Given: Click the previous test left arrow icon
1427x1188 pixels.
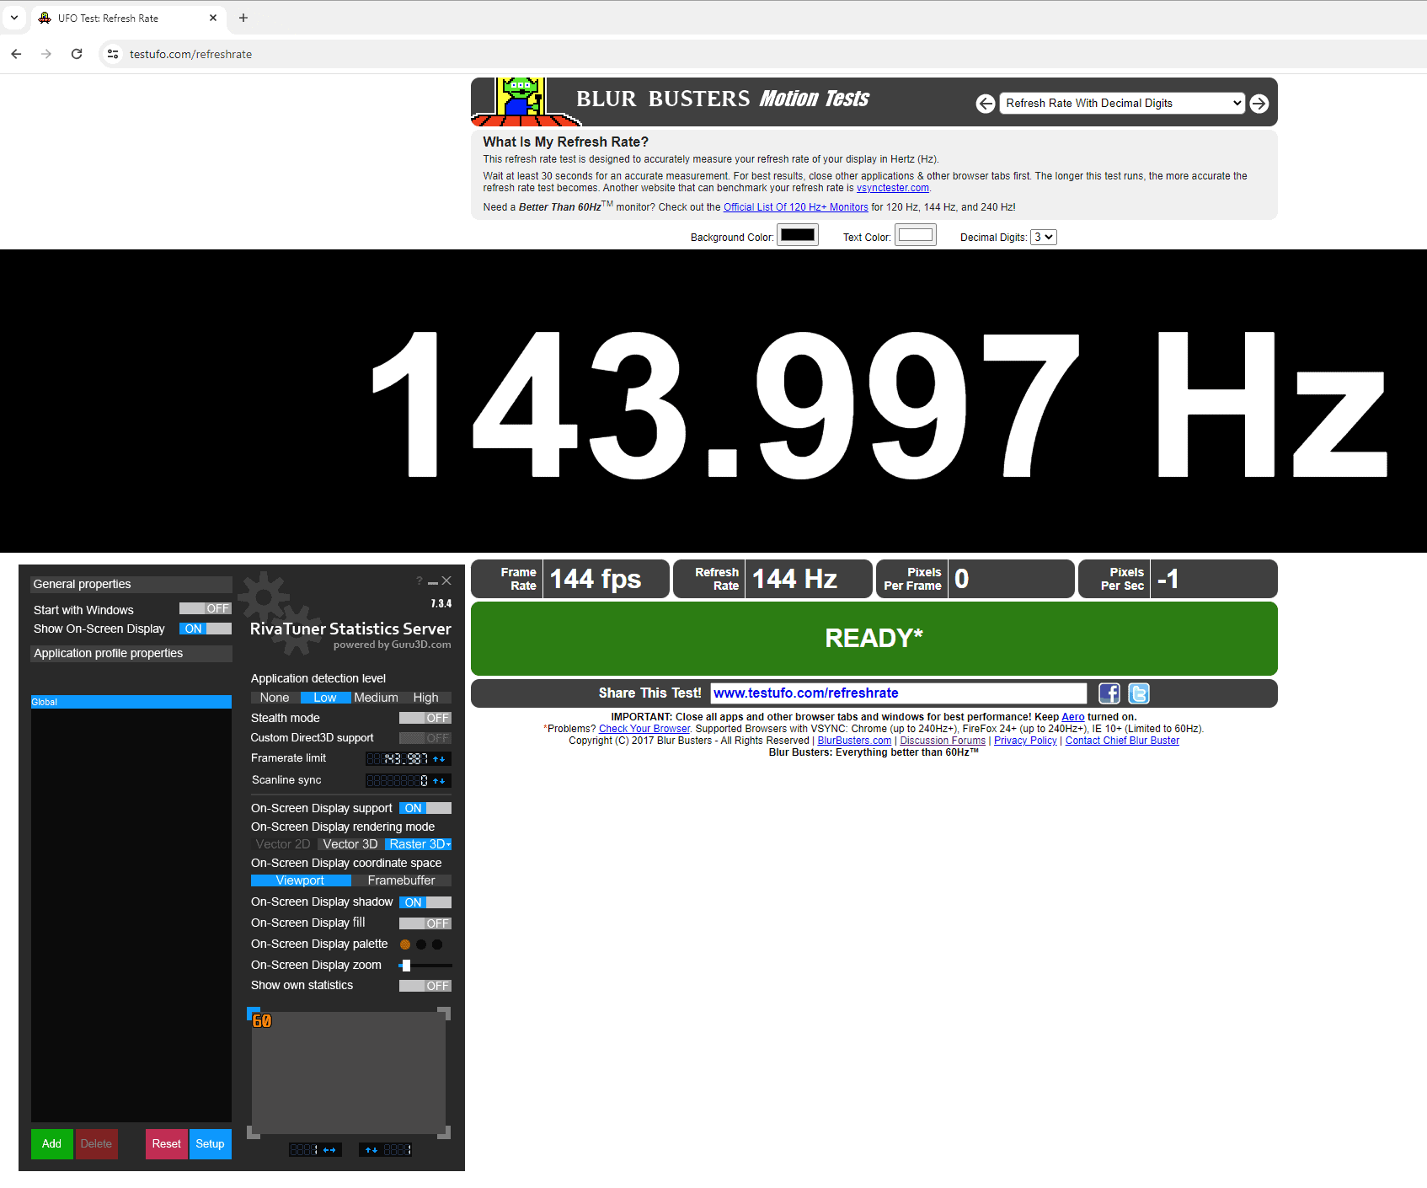Looking at the screenshot, I should (985, 104).
